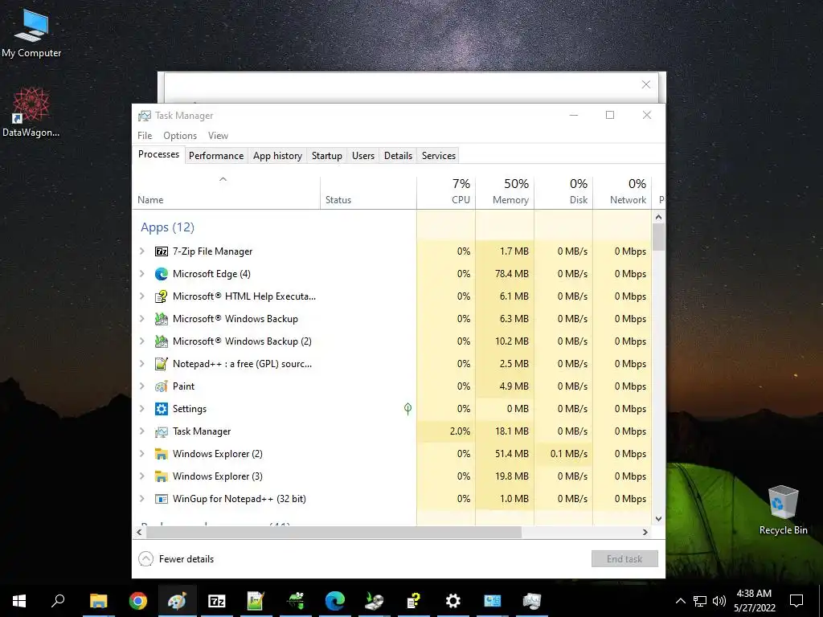
Task: Switch to the Details tab
Action: [399, 156]
